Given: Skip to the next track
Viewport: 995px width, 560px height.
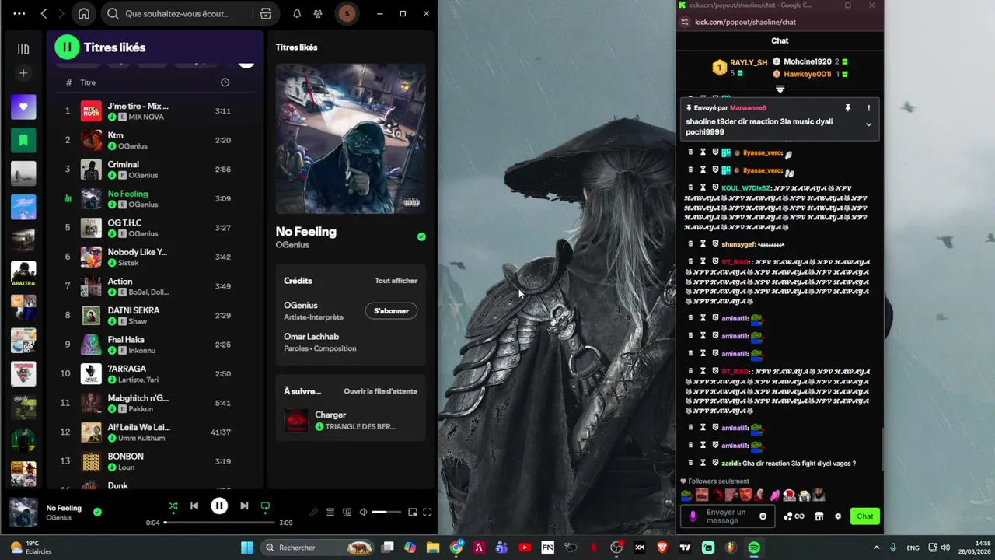Looking at the screenshot, I should [x=244, y=506].
